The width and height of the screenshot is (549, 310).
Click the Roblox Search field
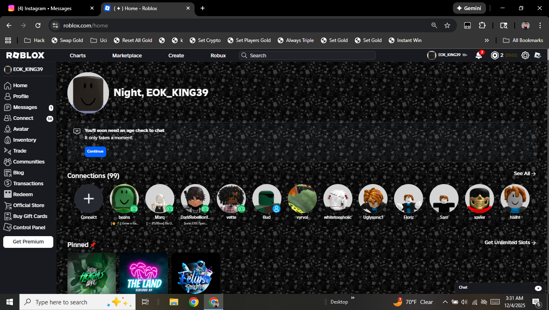coord(307,55)
